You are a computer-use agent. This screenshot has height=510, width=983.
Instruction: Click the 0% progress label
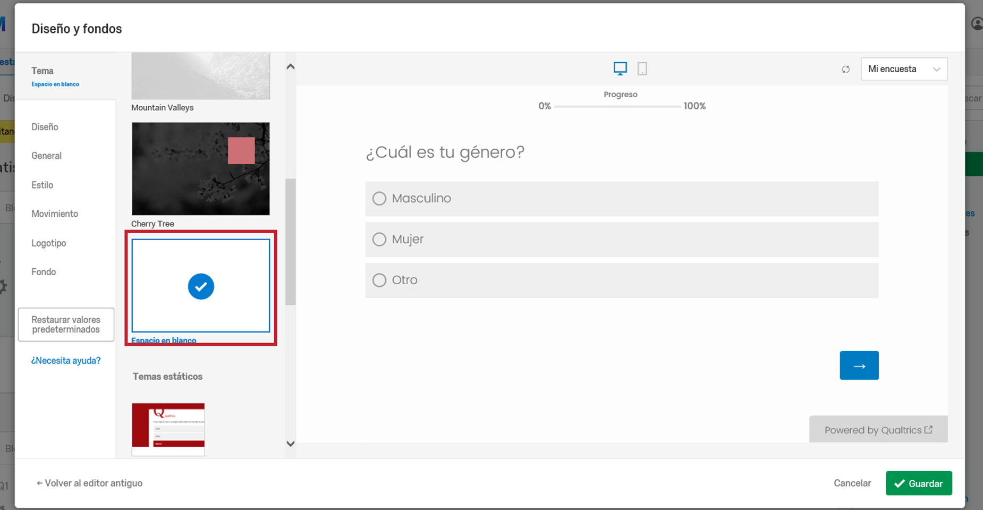coord(545,106)
